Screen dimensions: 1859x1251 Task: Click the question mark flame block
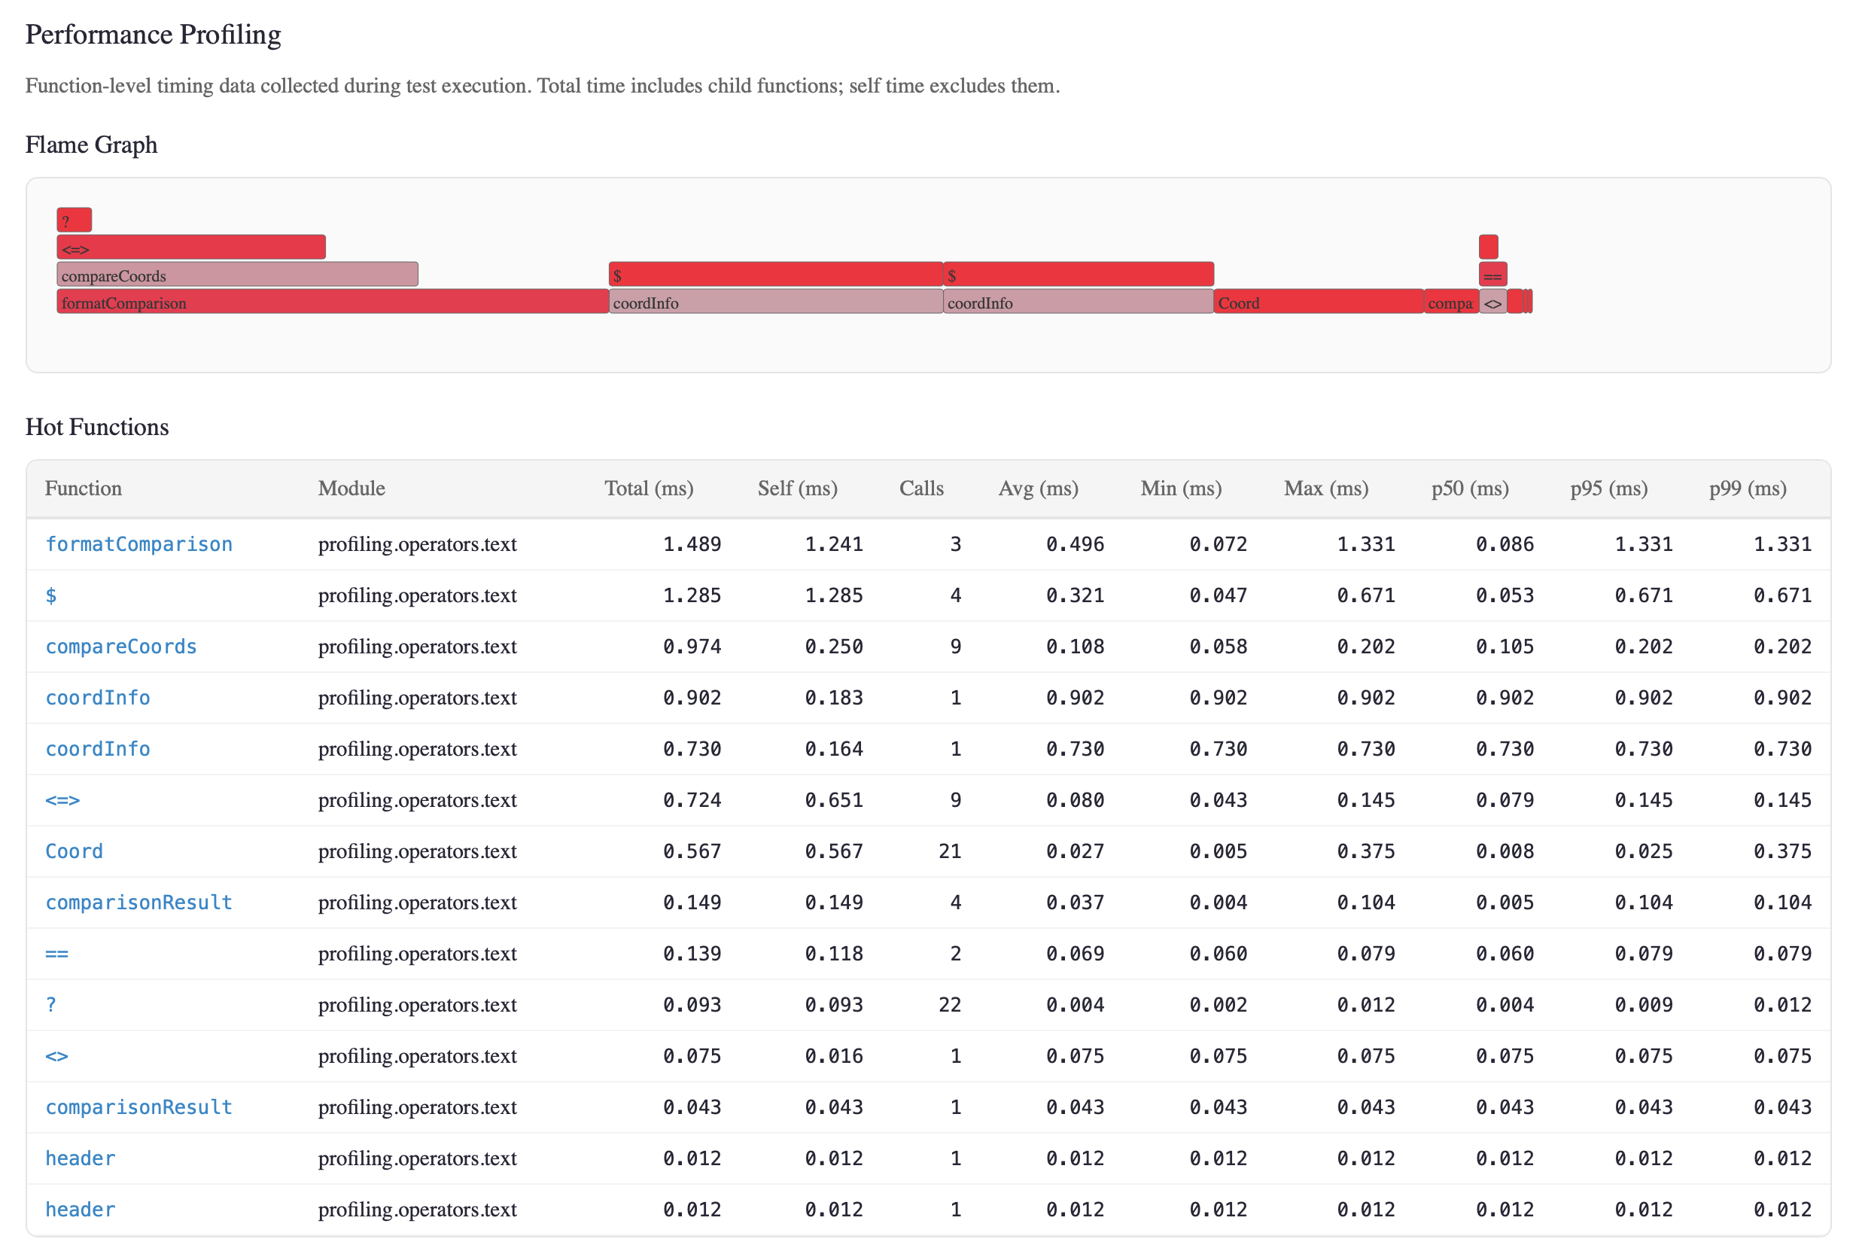[75, 221]
